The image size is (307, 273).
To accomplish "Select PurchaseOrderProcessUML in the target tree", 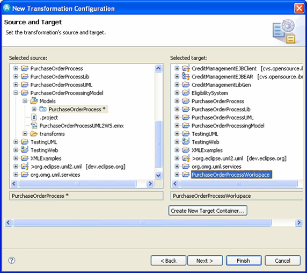I will [x=222, y=117].
